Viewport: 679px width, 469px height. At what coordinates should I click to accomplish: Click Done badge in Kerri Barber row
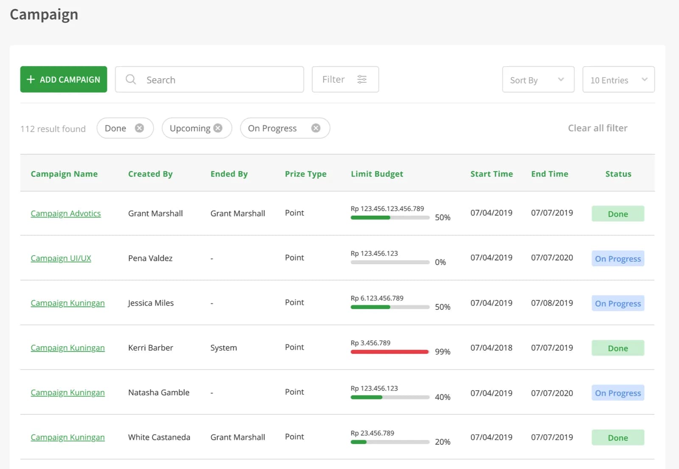tap(618, 348)
